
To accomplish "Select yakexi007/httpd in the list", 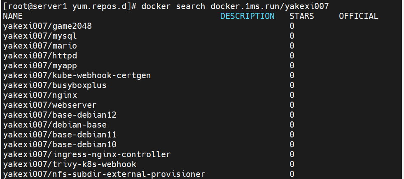I will click(x=40, y=56).
